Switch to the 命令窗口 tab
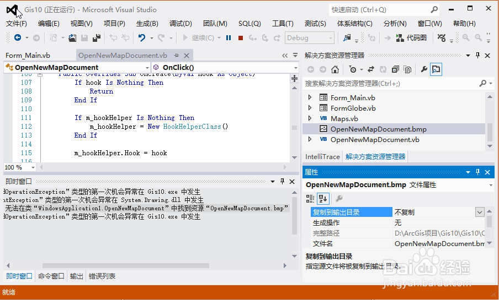This screenshot has height=300, width=499. pos(51,276)
